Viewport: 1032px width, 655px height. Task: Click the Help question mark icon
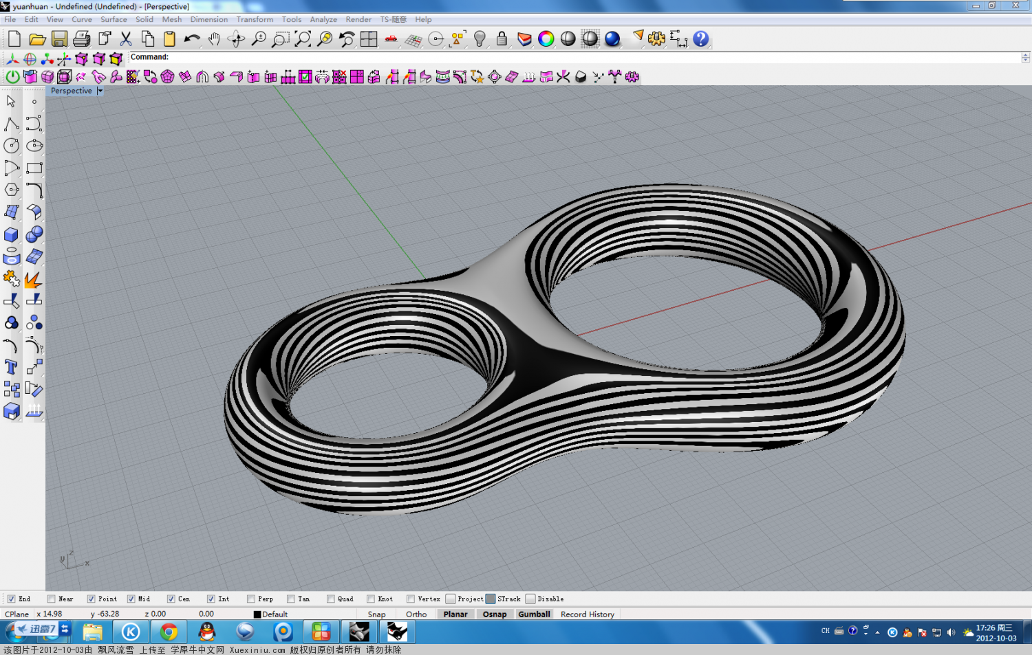[701, 39]
